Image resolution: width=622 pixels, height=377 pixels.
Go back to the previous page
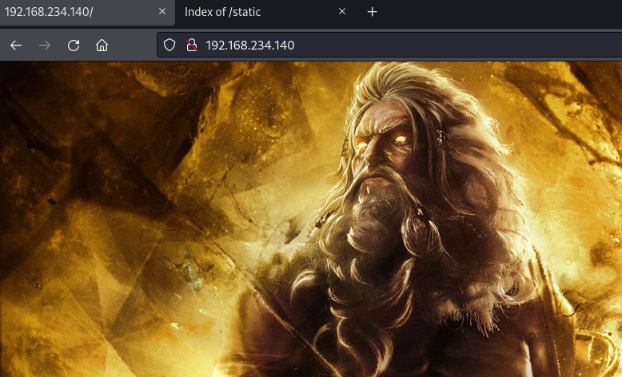(16, 46)
